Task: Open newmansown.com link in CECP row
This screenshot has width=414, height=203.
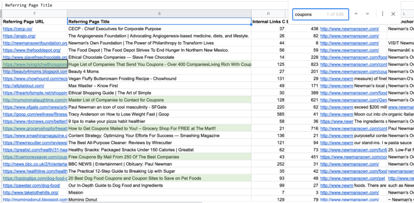Action: click(349, 29)
